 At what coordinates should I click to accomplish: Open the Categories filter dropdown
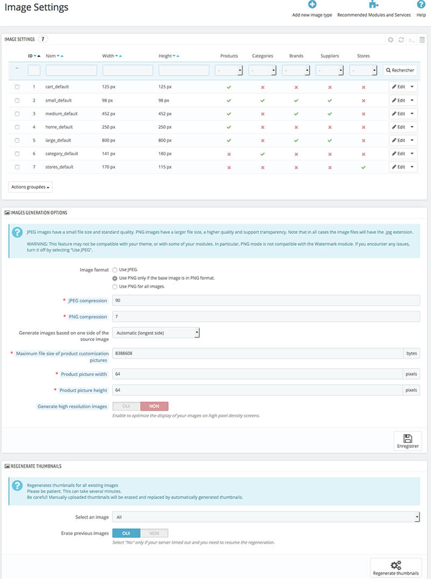tap(262, 70)
